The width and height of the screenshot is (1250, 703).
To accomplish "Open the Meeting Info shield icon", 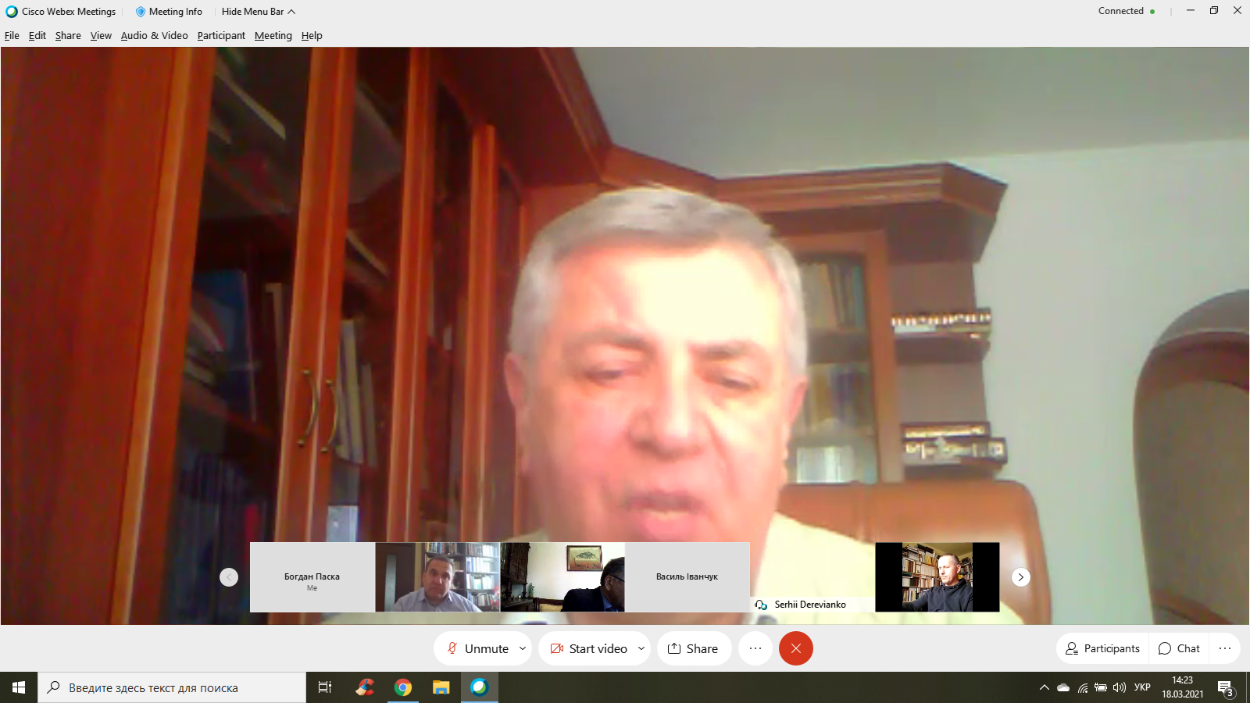I will click(141, 12).
